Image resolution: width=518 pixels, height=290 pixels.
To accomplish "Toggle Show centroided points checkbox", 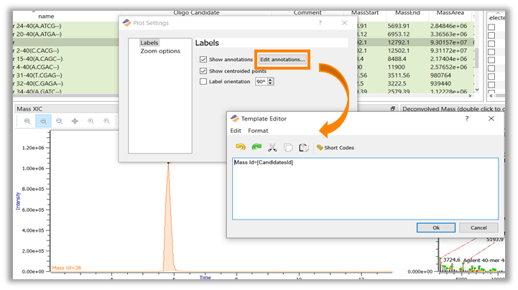I will pyautogui.click(x=203, y=71).
